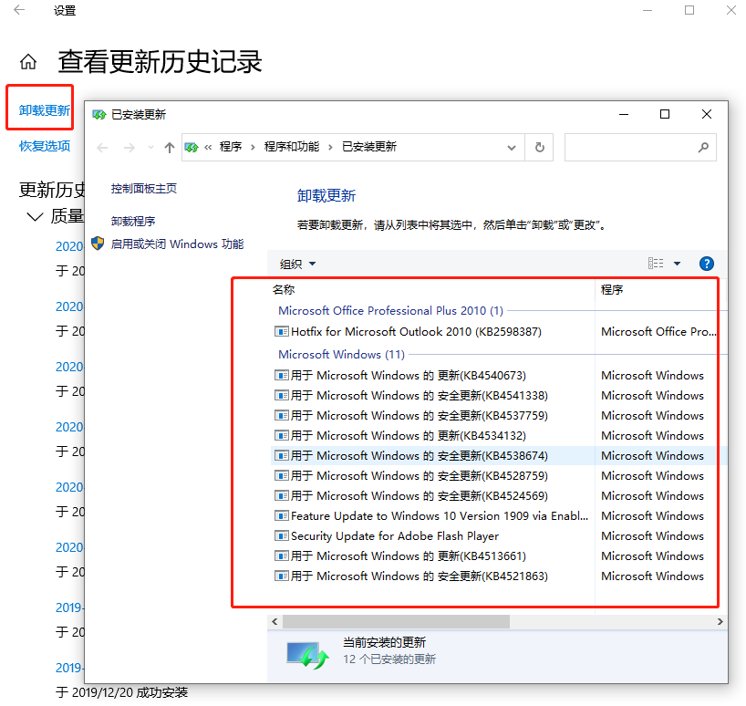Collapse the Microsoft Windows (11) group header
Image resolution: width=746 pixels, height=706 pixels.
click(x=341, y=355)
